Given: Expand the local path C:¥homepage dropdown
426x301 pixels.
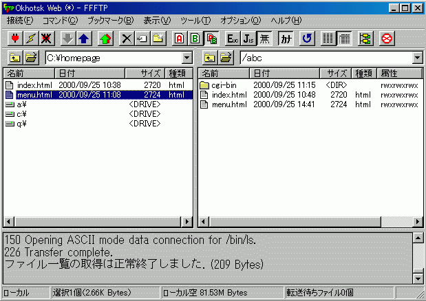Looking at the screenshot, I should pyautogui.click(x=187, y=58).
